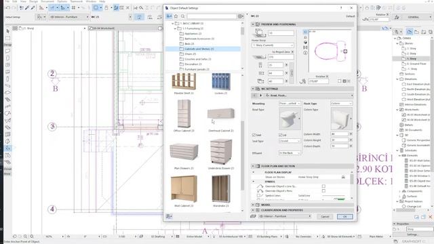Click the Help question mark in dialog title
Screen dimensions: 434x244
tap(341, 8)
